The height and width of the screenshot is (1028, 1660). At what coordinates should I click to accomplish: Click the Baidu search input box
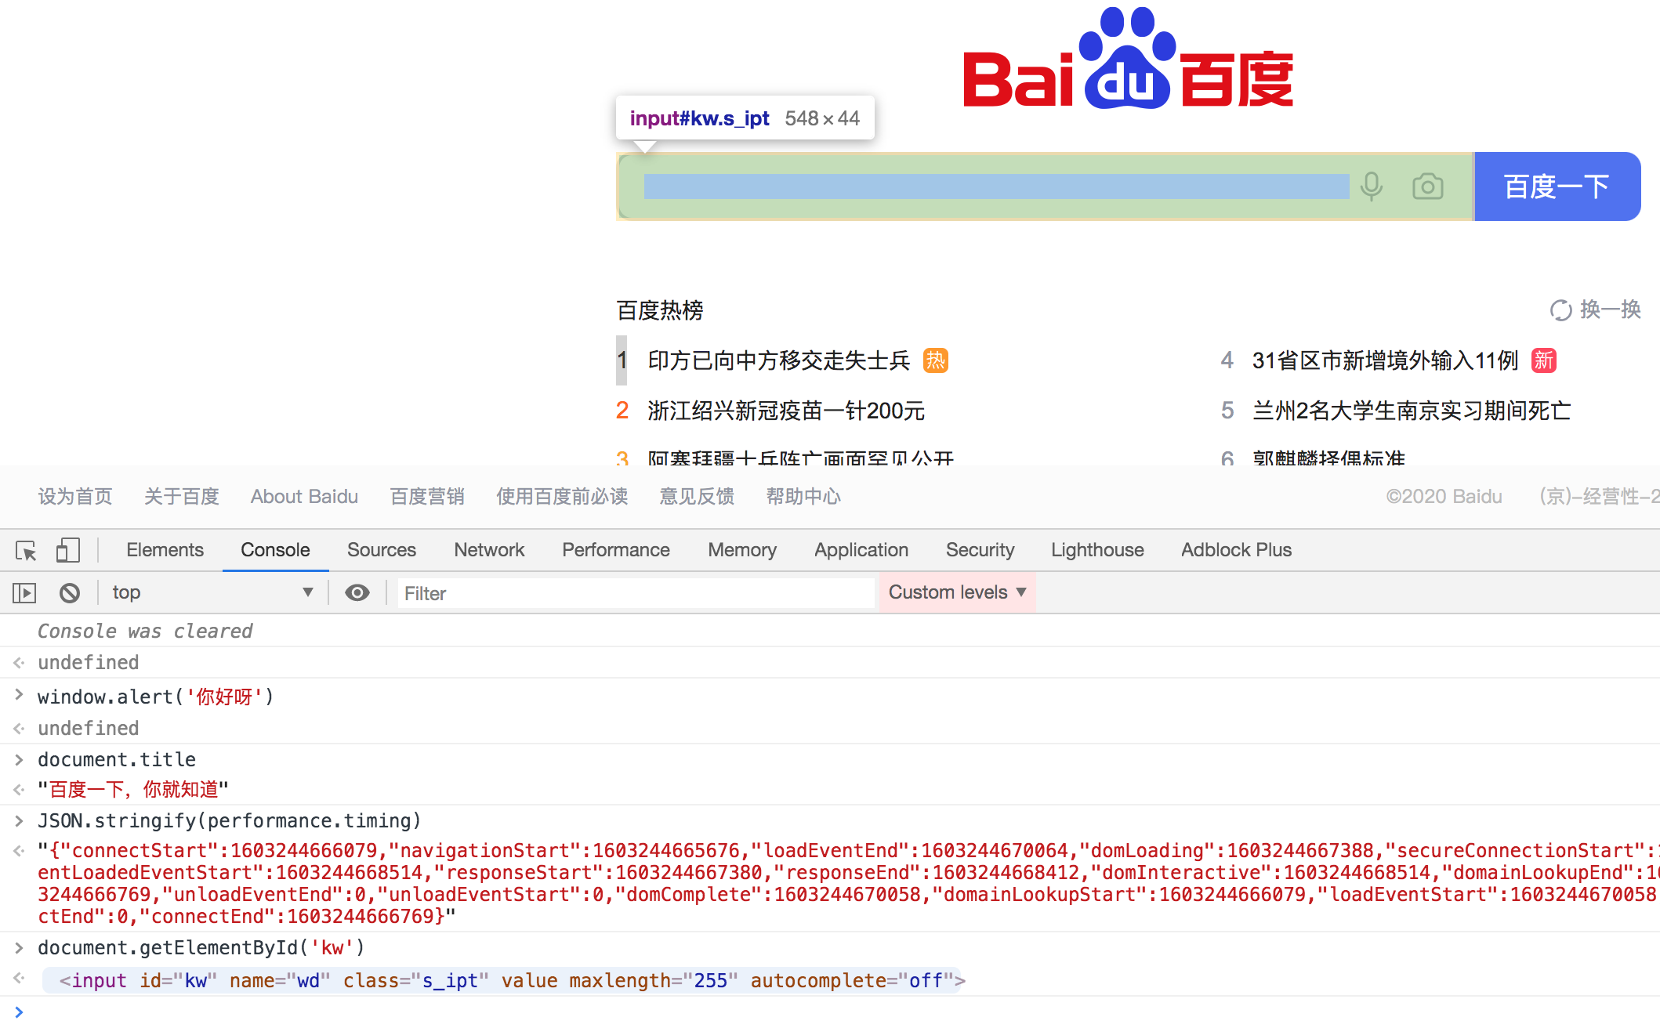tap(995, 186)
